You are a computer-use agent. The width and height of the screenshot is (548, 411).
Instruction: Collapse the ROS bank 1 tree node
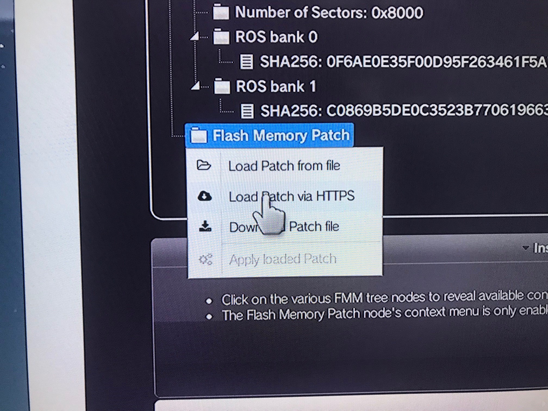[x=195, y=86]
